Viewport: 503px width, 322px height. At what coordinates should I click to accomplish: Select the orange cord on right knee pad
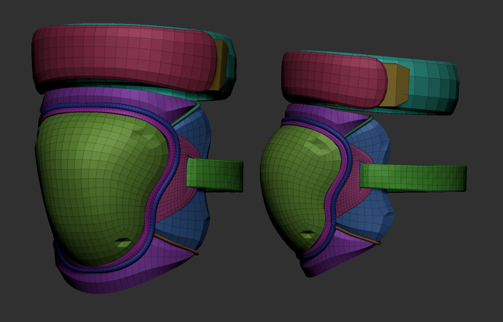358,235
